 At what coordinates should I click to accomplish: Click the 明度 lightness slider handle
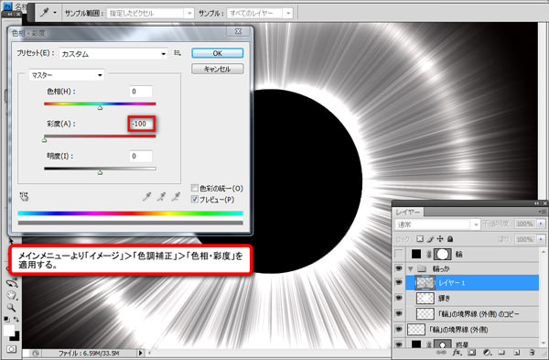coord(100,172)
